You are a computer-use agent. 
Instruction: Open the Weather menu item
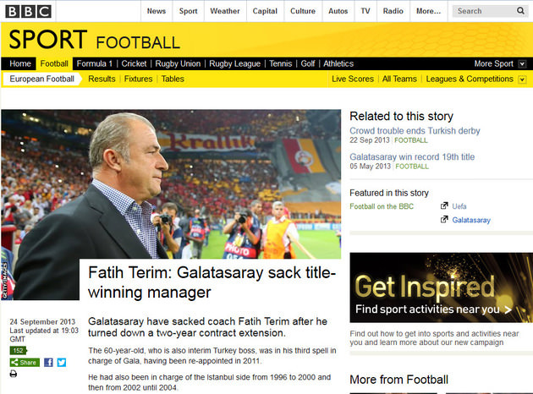[225, 11]
